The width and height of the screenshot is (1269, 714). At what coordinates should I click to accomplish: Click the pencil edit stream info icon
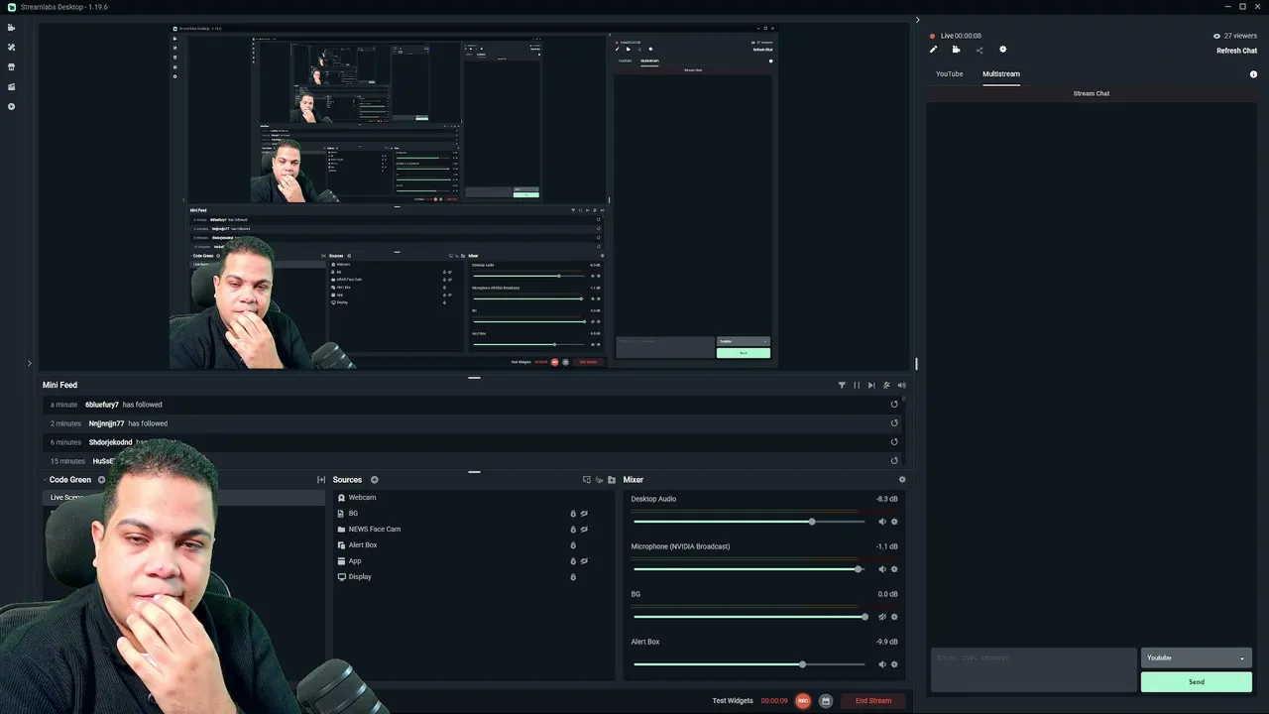coord(933,50)
